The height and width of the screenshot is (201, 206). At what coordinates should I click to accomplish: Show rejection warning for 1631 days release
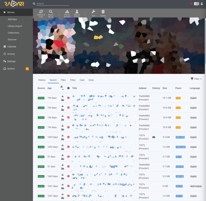coord(68,186)
